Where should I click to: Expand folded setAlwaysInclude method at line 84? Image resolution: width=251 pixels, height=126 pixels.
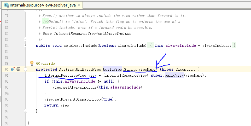click(x=25, y=45)
